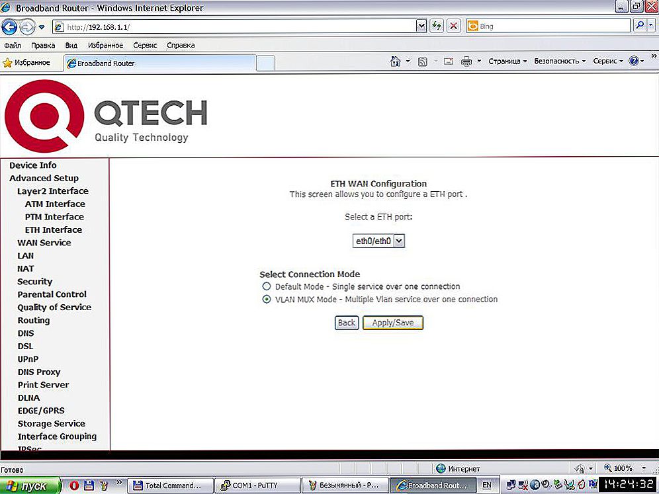659x494 pixels.
Task: Switch to COM1 - PuTTY taskbar button
Action: [x=257, y=485]
